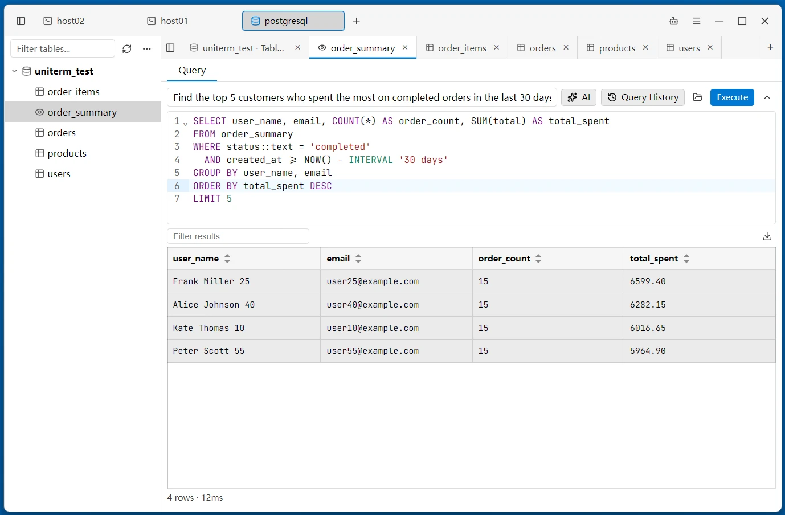Image resolution: width=785 pixels, height=515 pixels.
Task: Open the users table in sidebar
Action: pyautogui.click(x=83, y=174)
